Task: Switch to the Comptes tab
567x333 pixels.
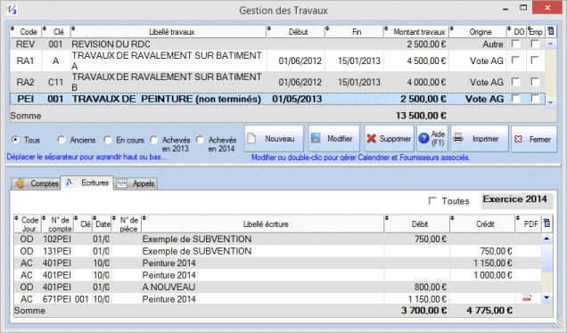Action: tap(37, 183)
